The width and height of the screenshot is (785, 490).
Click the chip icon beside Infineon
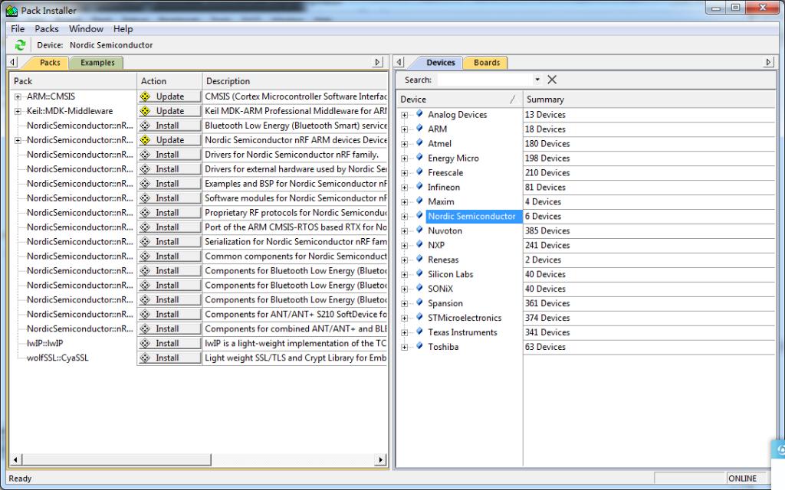click(x=419, y=187)
